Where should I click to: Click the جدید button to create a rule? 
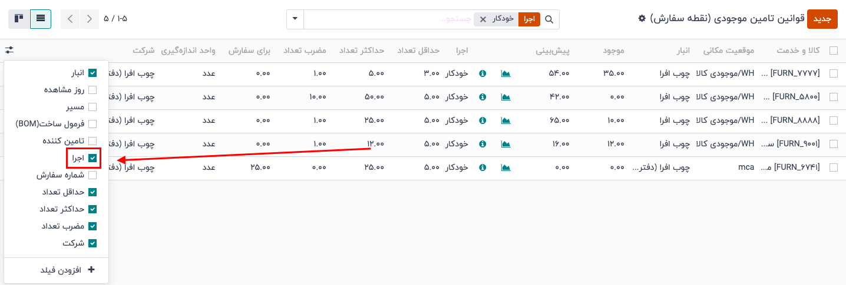click(x=822, y=19)
